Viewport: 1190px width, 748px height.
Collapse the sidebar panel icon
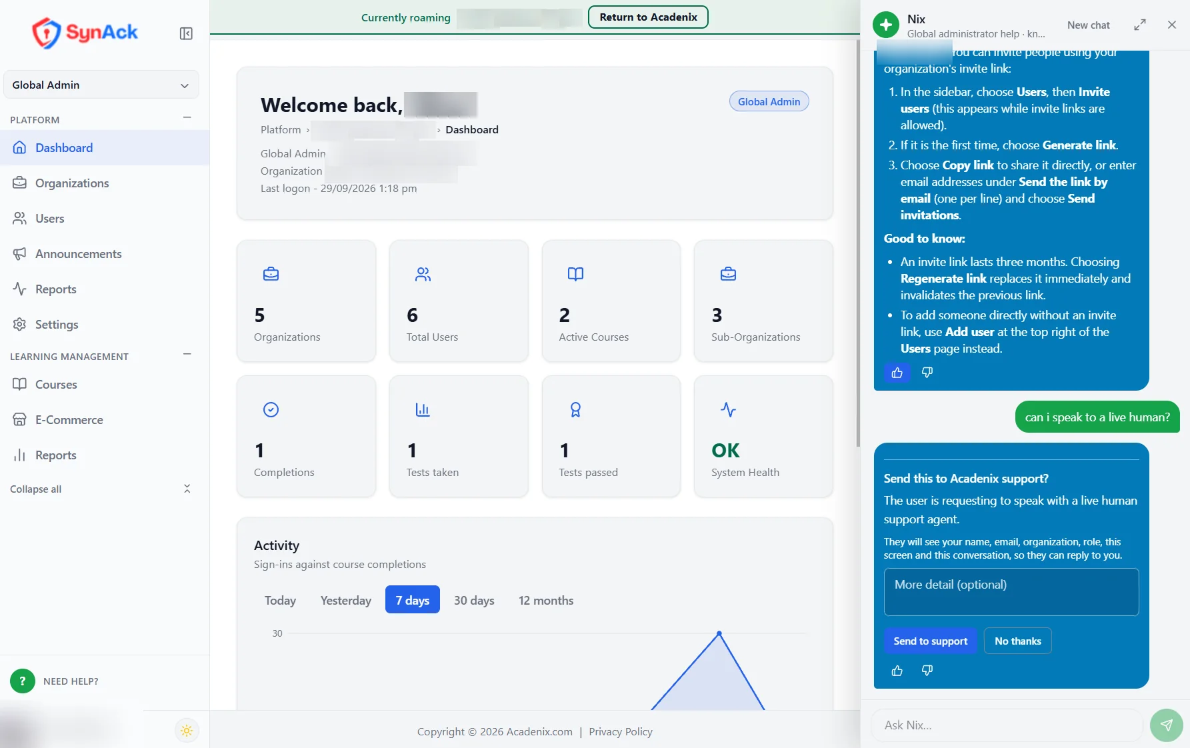(186, 33)
